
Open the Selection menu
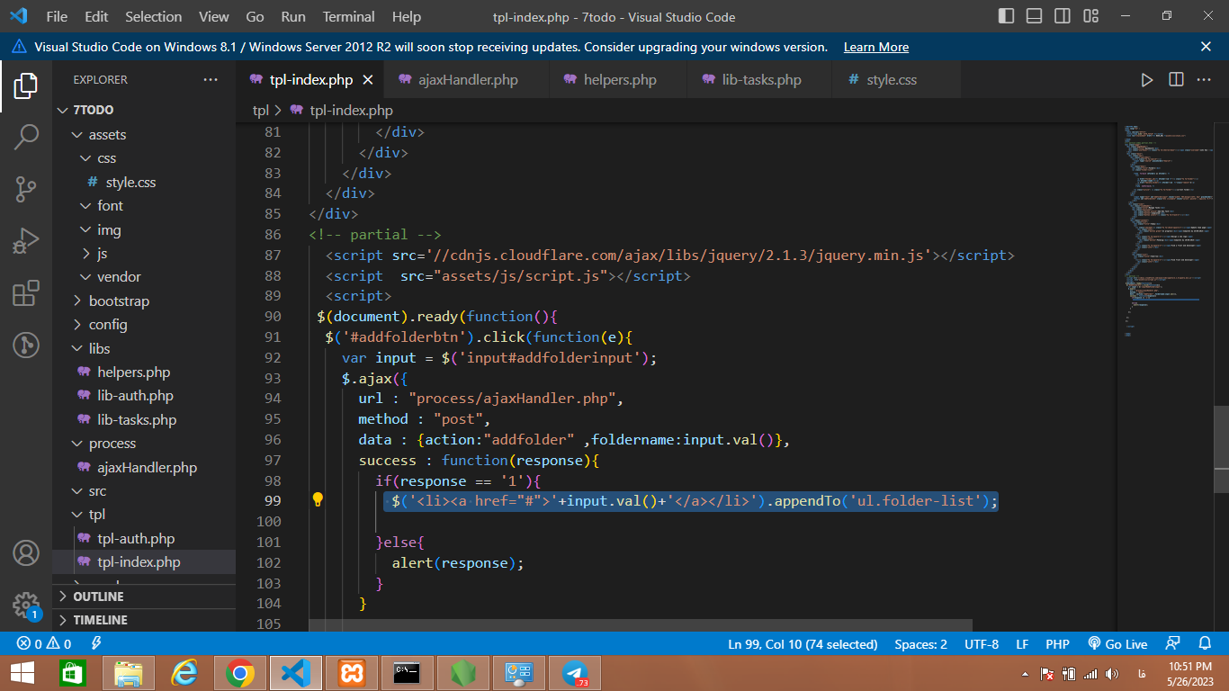point(153,16)
